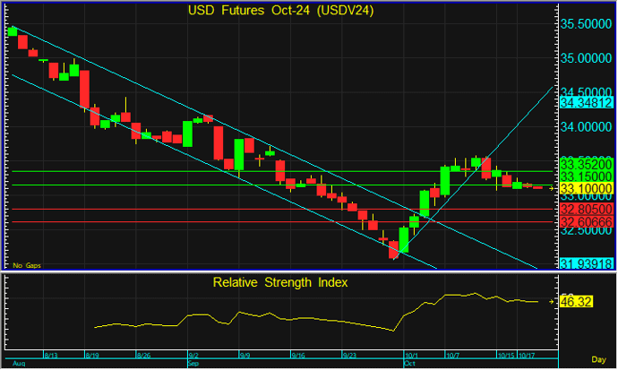Click the 31.93918 channel price label
This screenshot has height=370, width=618.
pyautogui.click(x=586, y=263)
